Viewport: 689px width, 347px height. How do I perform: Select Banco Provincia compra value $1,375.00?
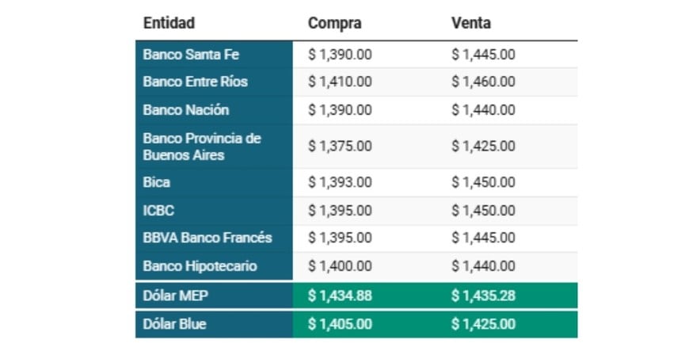(340, 147)
